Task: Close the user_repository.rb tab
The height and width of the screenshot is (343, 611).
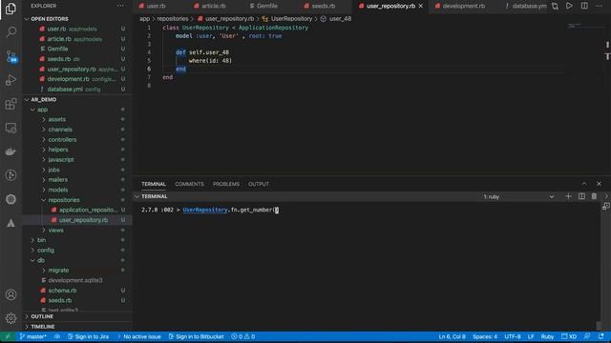Action: [x=421, y=6]
